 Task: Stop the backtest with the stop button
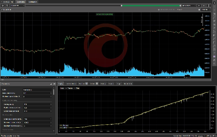click(204, 5)
